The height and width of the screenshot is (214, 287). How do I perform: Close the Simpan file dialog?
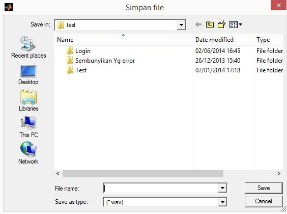tap(279, 5)
